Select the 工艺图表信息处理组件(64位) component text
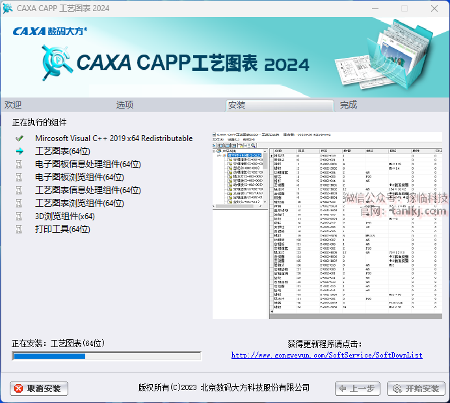This screenshot has width=450, height=403. pos(88,190)
